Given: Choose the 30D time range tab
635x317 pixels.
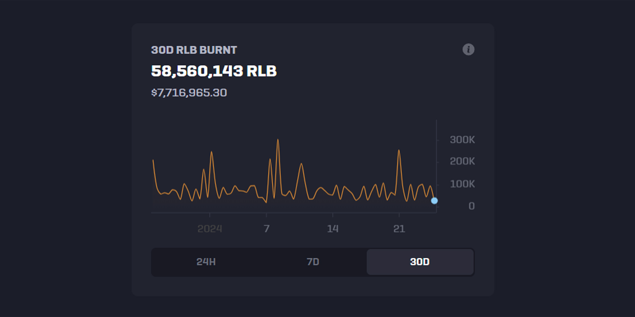Looking at the screenshot, I should (x=420, y=262).
